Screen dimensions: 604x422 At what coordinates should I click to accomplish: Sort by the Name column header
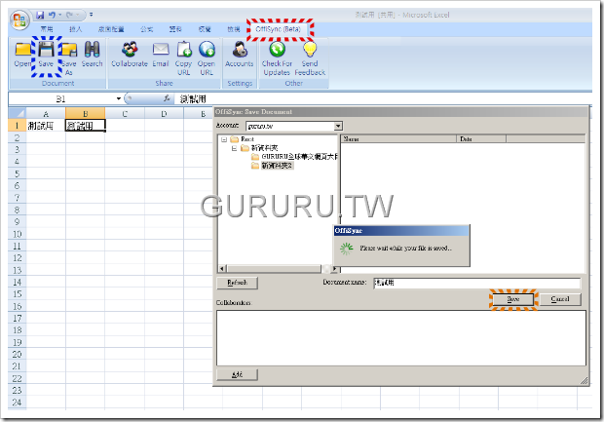(398, 138)
